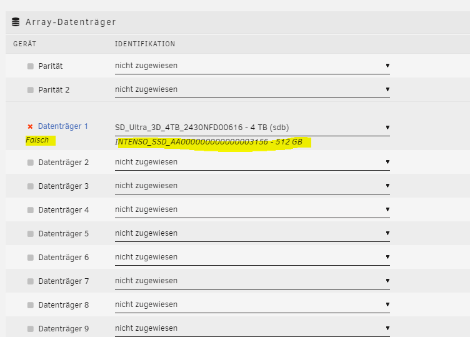470x337 pixels.
Task: Open the Datenträger 5 device dropdown
Action: click(252, 233)
